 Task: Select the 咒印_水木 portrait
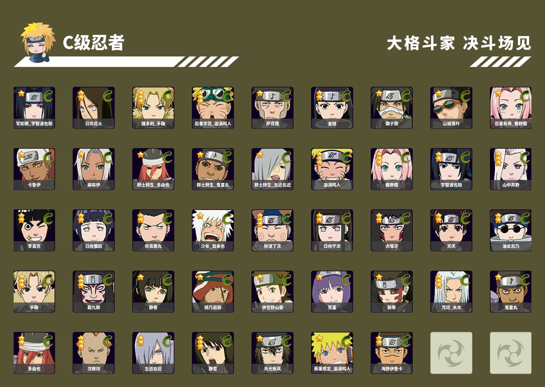451,292
